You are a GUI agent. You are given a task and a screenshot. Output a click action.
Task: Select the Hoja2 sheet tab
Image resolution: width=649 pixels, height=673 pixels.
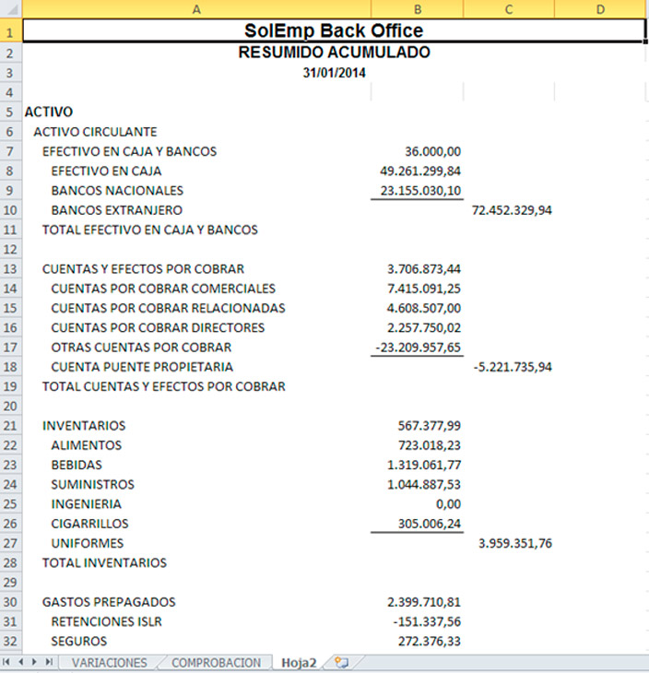pos(300,663)
